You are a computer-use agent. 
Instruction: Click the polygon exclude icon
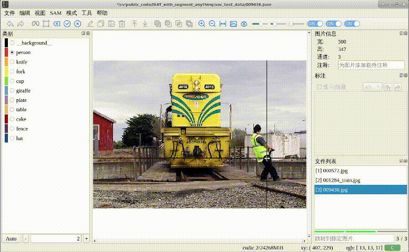pos(189,24)
